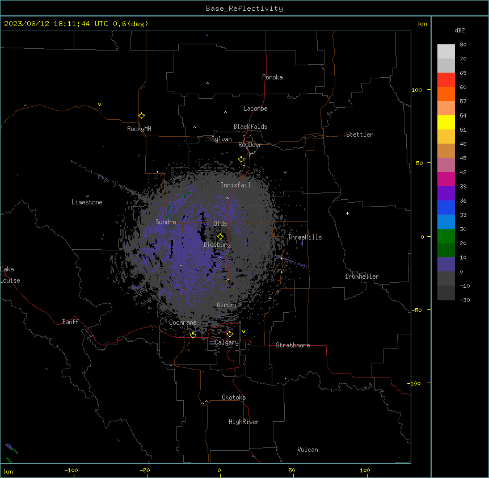Screen dimensions: 489x478
Task: Click the light gray 80 dBZ legend swatch
Action: [446, 52]
